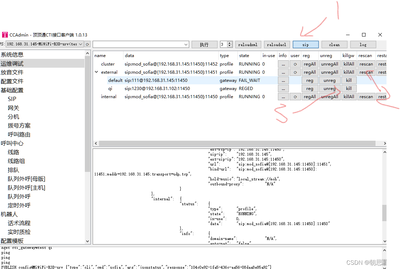The image size is (400, 269).
Task: Click rescan on the cluster row
Action: 366,64
